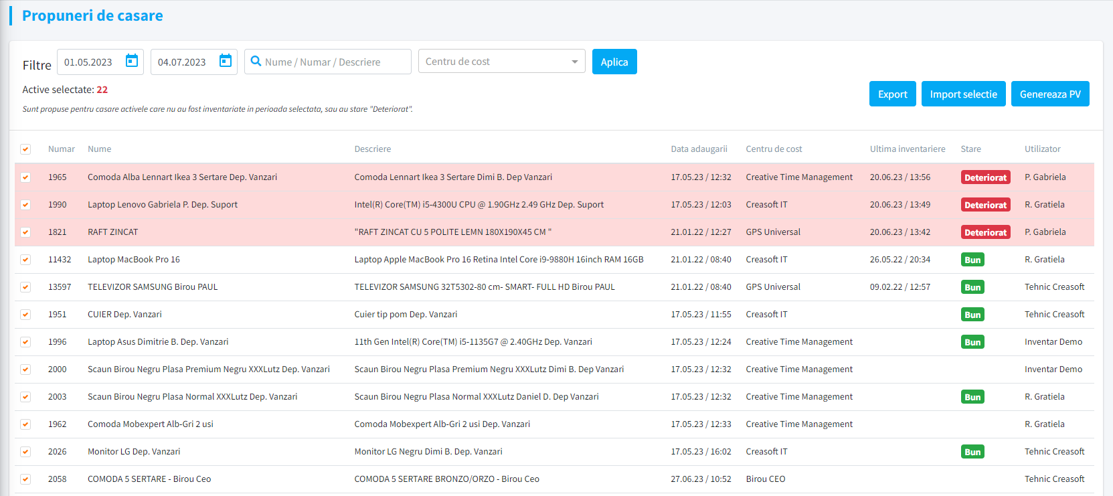The height and width of the screenshot is (496, 1113).
Task: Sort by Data adaugarii column header
Action: pyautogui.click(x=699, y=149)
